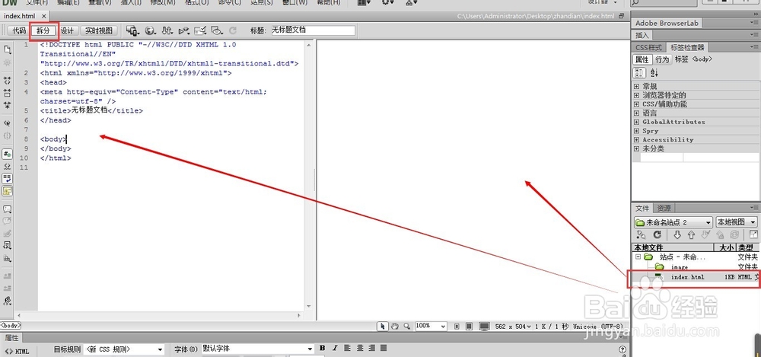Turn on 实时视图
Screen dimensions: 761x357
pyautogui.click(x=98, y=30)
